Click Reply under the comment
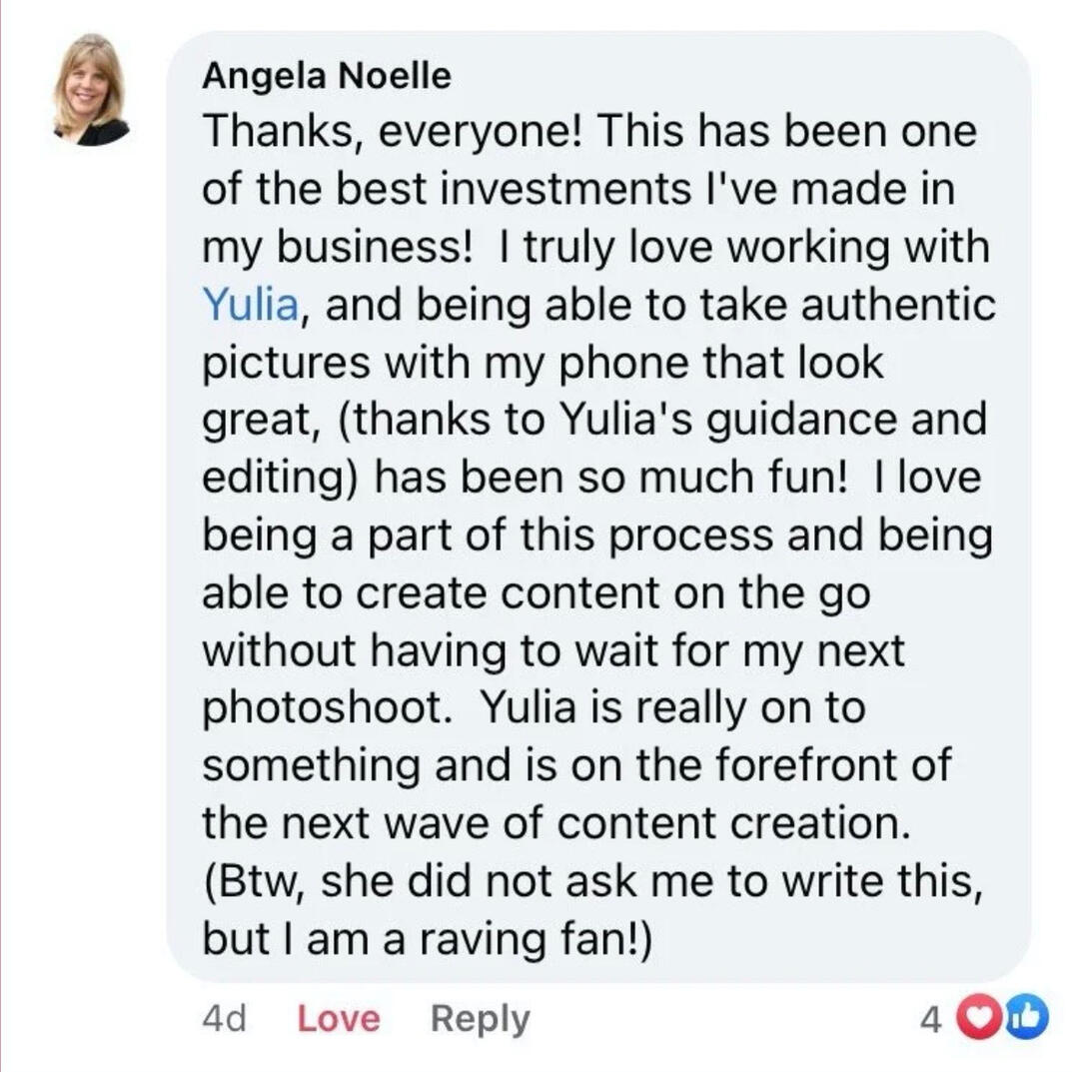Viewport: 1072px width, 1072px height. point(480,1020)
